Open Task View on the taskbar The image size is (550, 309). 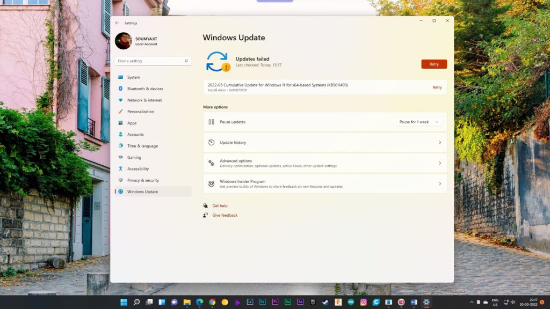click(x=149, y=302)
